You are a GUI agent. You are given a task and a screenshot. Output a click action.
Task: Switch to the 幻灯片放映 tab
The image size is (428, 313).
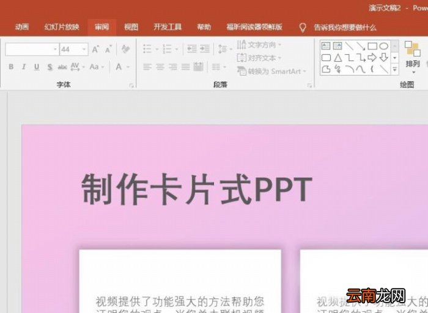point(62,27)
